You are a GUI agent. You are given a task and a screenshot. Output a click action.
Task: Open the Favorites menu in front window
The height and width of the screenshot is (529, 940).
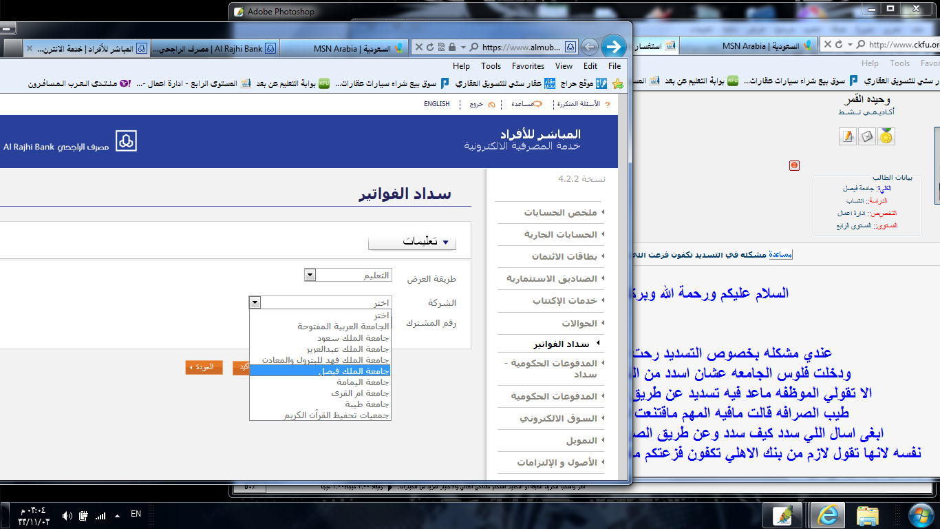click(528, 66)
